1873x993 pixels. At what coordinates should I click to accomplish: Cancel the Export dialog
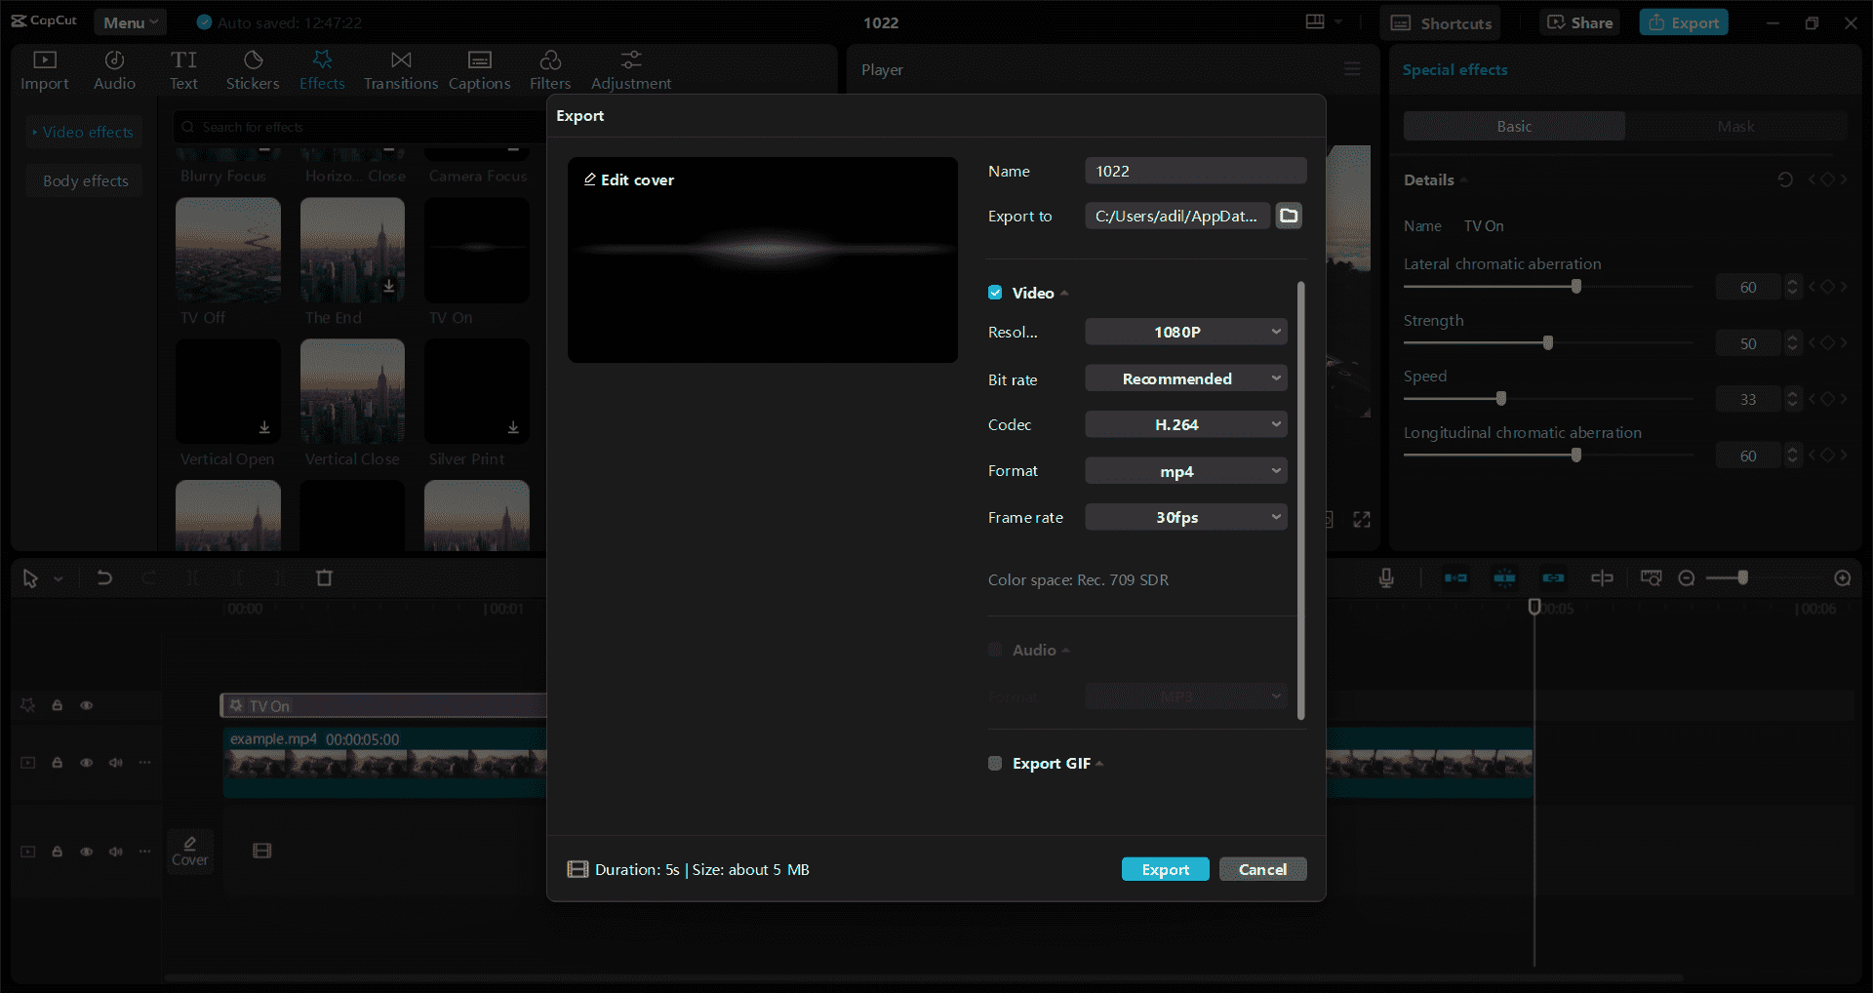tap(1262, 869)
